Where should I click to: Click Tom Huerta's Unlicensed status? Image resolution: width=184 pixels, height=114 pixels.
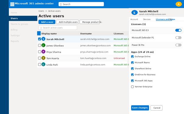119,58
